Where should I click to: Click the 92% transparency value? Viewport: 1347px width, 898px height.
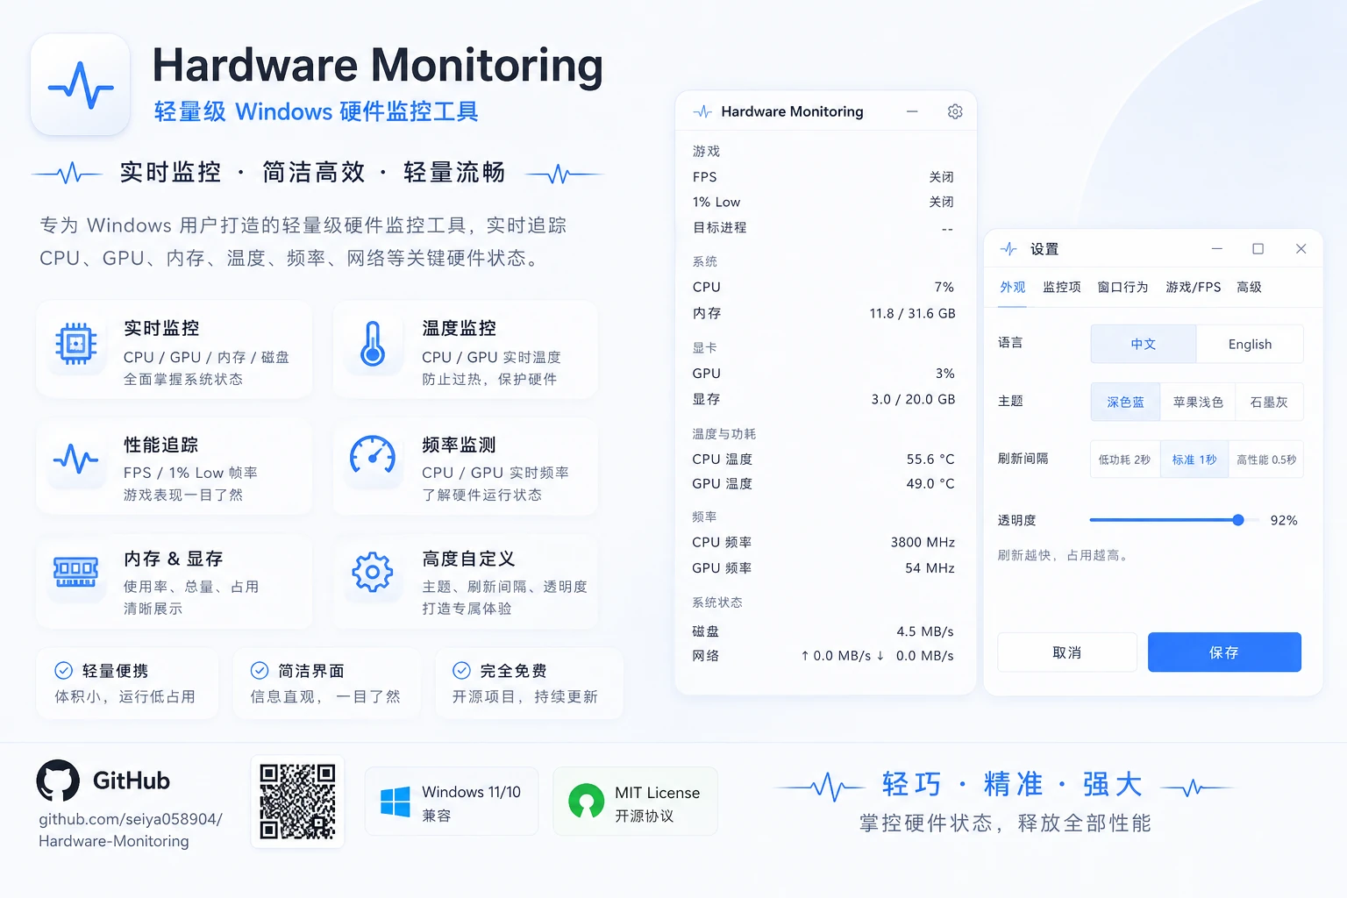[1284, 520]
